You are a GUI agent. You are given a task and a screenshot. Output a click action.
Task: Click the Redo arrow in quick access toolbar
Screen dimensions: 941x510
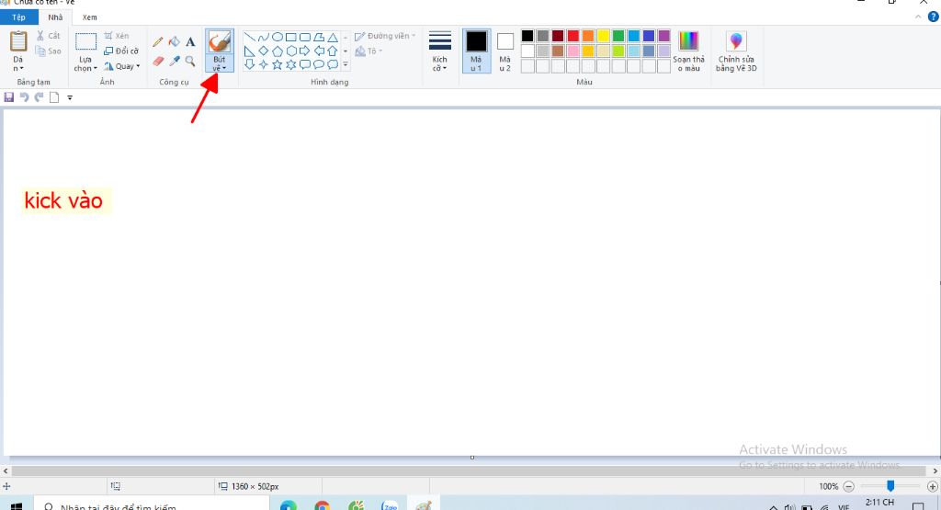point(39,97)
